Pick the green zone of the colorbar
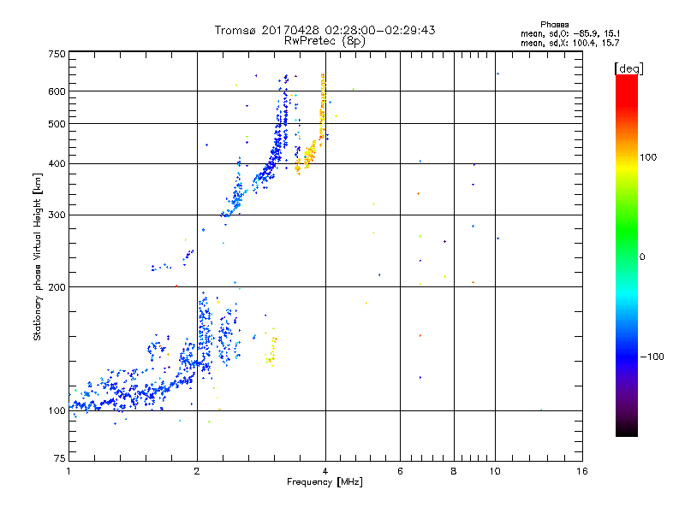This screenshot has width=685, height=513. point(626,248)
